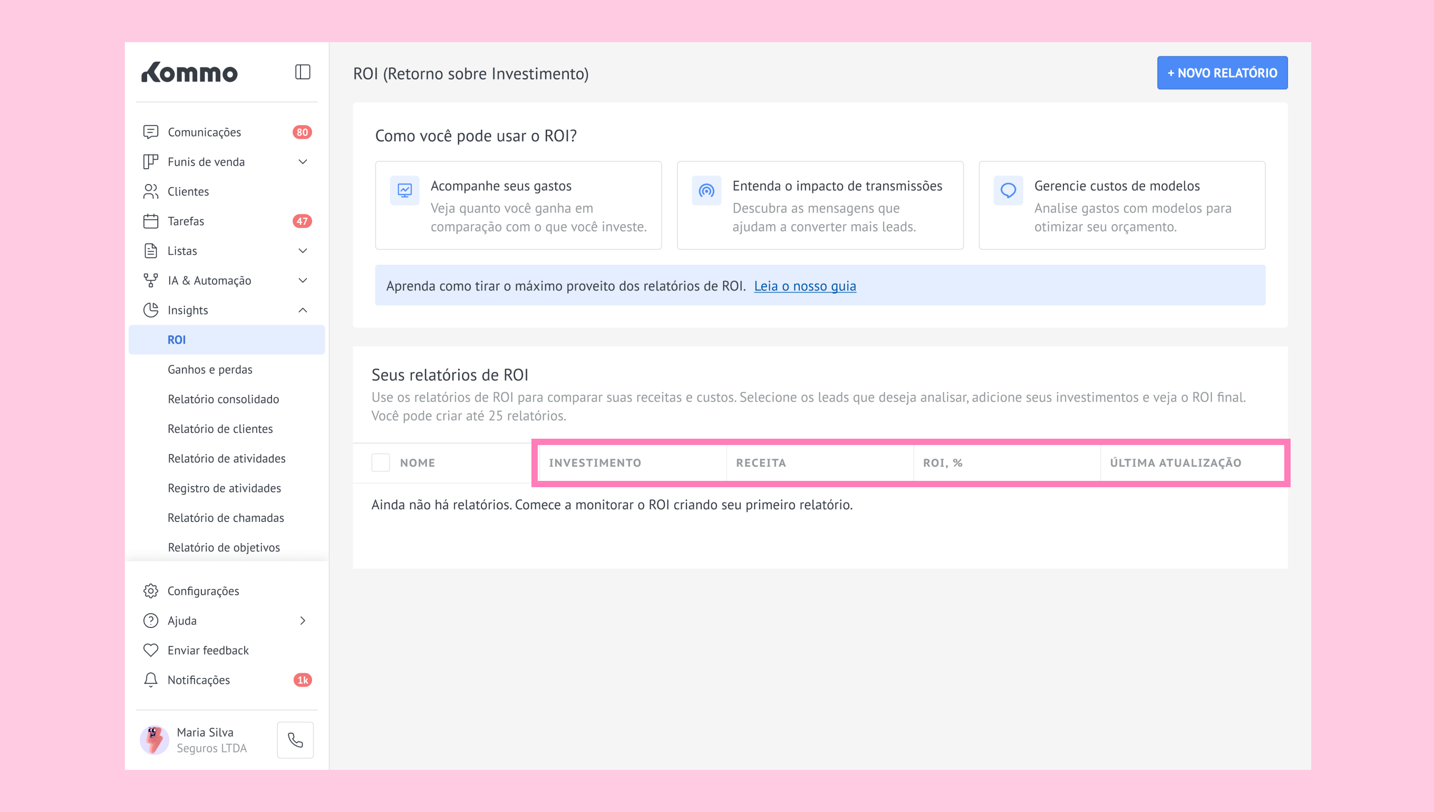
Task: Open Ganhos e perdas report
Action: [x=210, y=369]
